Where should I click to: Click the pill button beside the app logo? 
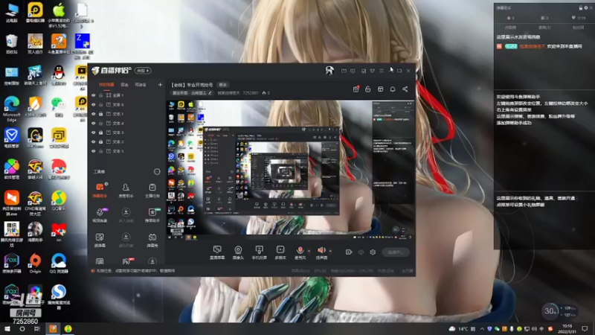click(x=143, y=71)
